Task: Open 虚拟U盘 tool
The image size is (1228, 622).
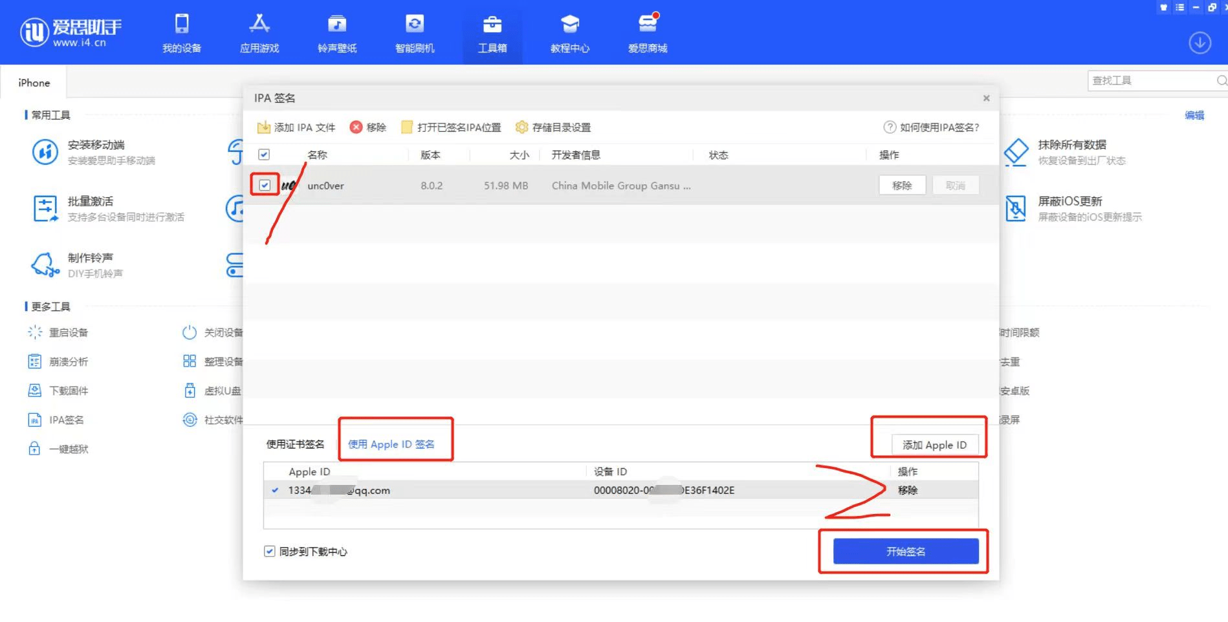Action: [x=212, y=391]
